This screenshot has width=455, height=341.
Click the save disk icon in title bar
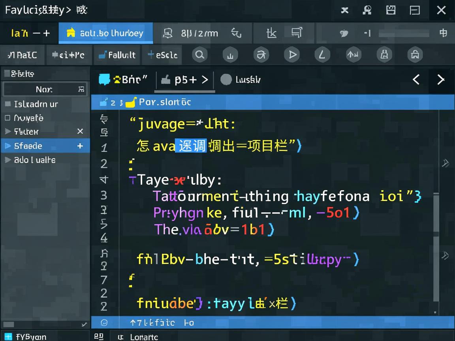coord(391,10)
